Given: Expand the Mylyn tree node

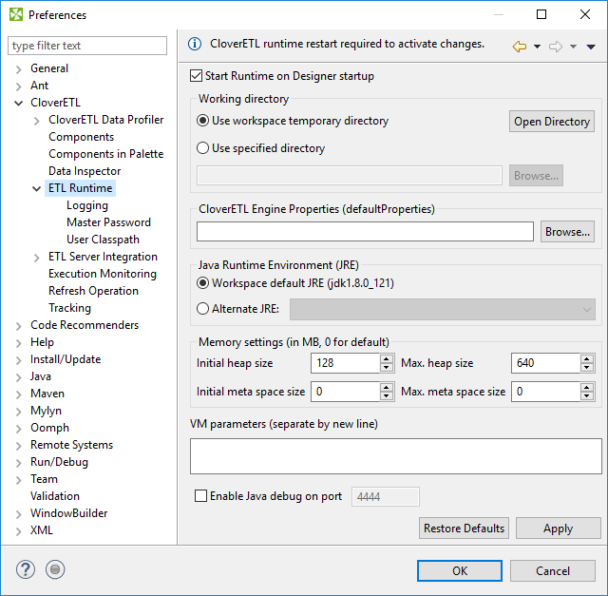Looking at the screenshot, I should (x=18, y=412).
